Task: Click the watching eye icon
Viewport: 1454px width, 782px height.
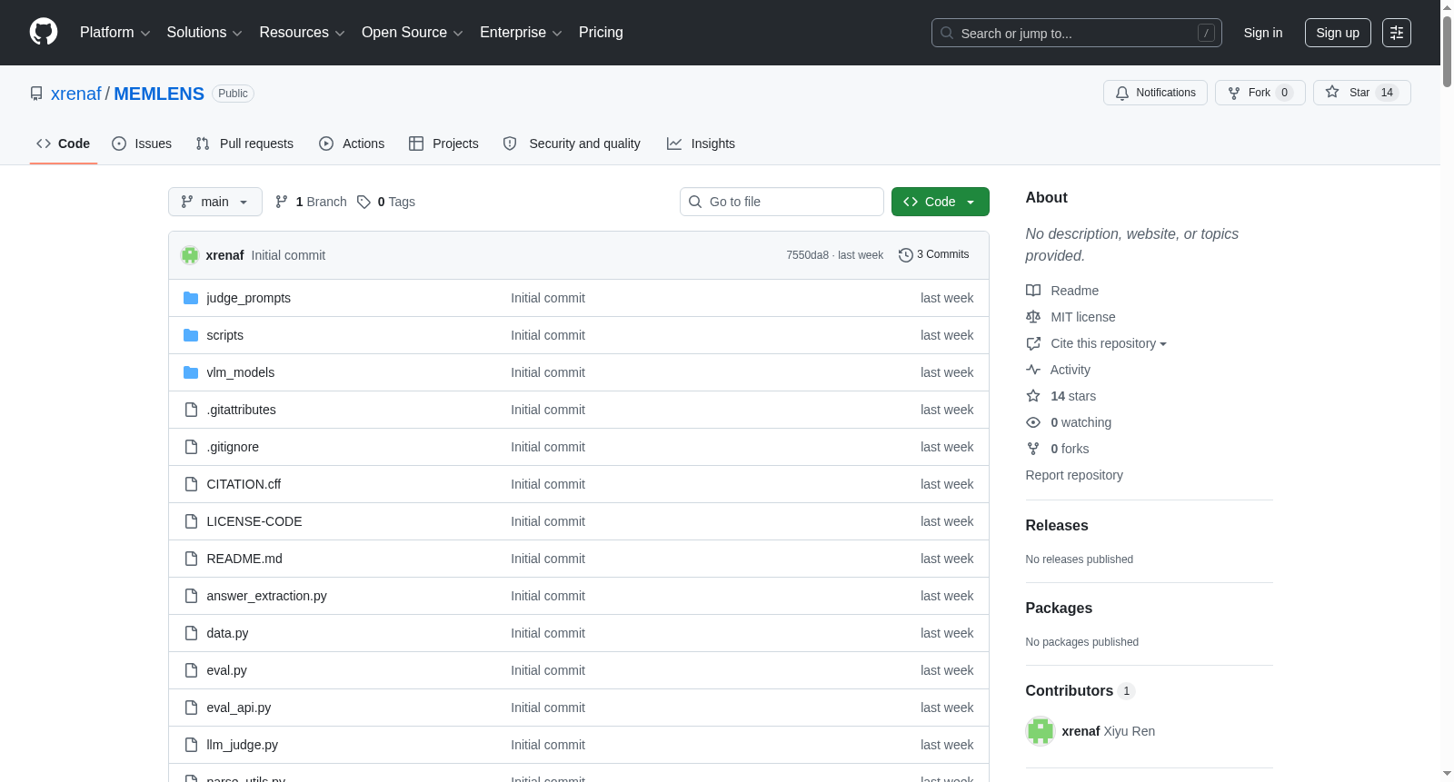Action: point(1033,422)
